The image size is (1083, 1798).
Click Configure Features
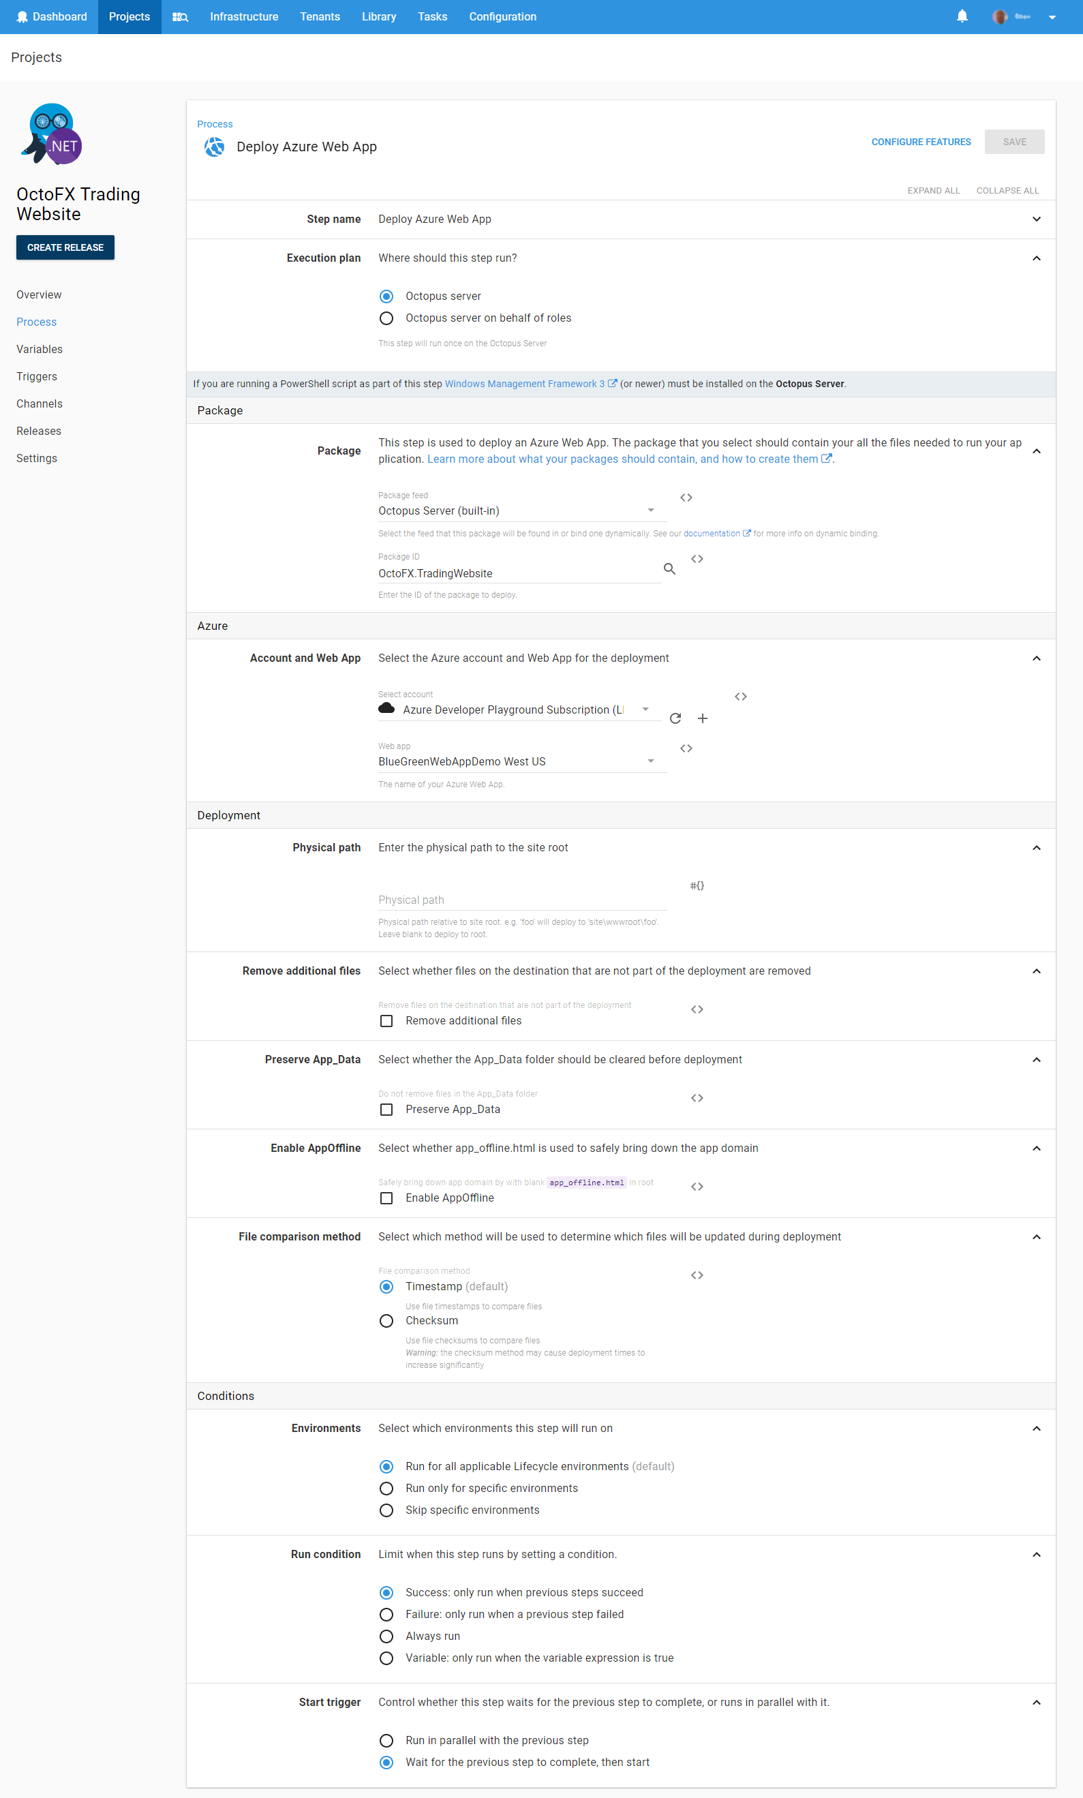[920, 142]
